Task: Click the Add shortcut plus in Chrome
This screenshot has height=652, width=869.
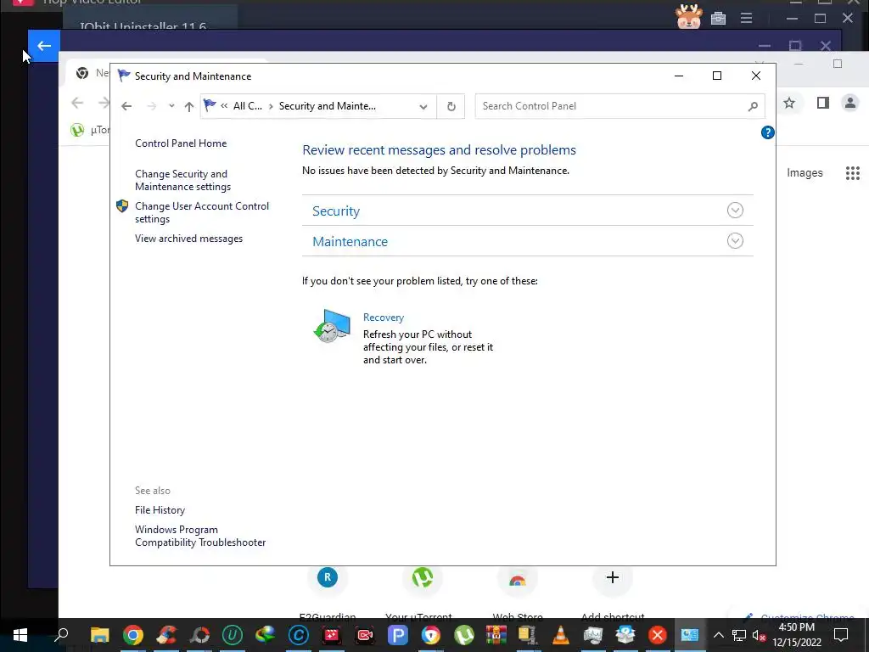Action: tap(613, 577)
